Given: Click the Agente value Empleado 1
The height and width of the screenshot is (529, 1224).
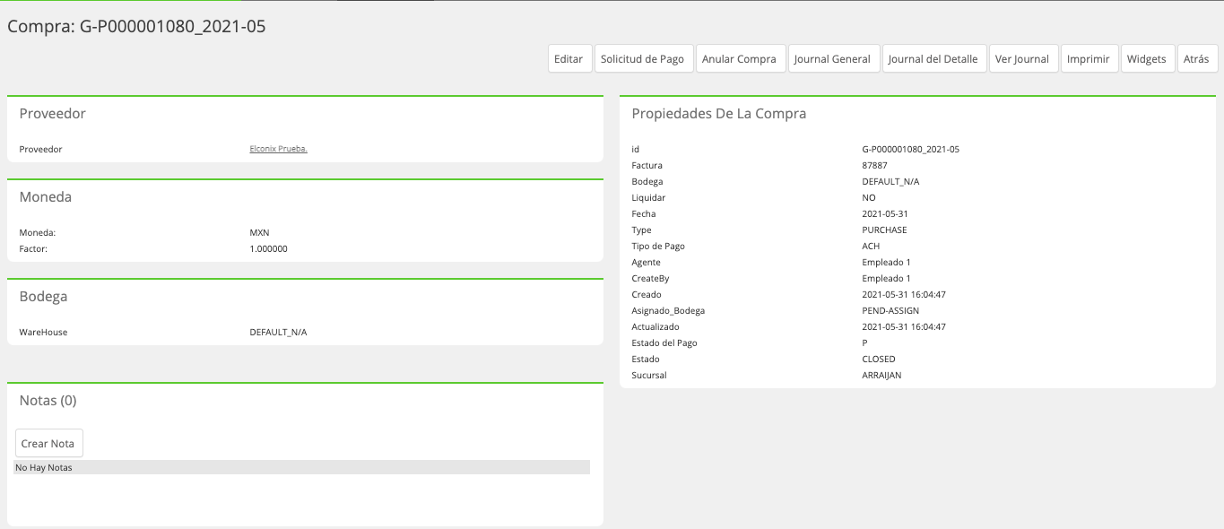Looking at the screenshot, I should coord(886,262).
